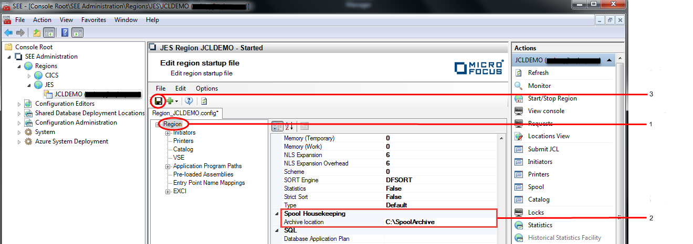Click the Archive location value field
This screenshot has width=693, height=244.
pos(441,222)
